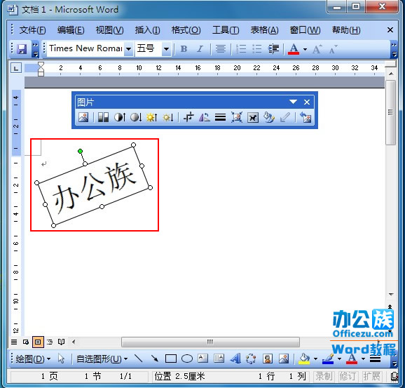
Task: Open the font color dropdown arrow in formatting toolbar
Action: click(305, 49)
